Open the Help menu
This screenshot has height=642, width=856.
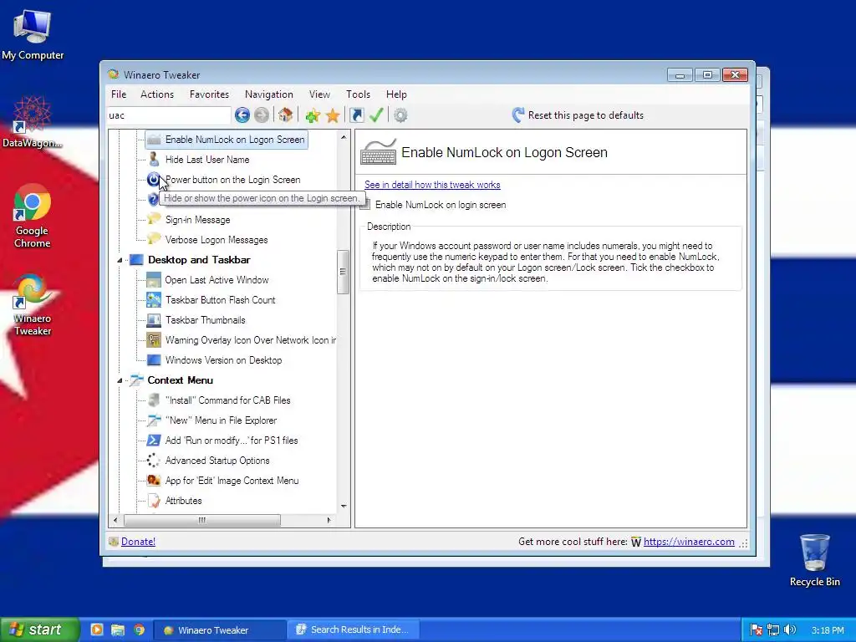pyautogui.click(x=396, y=94)
